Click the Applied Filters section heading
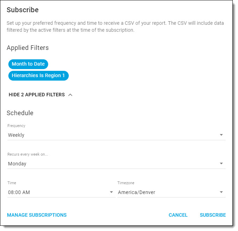 [28, 47]
